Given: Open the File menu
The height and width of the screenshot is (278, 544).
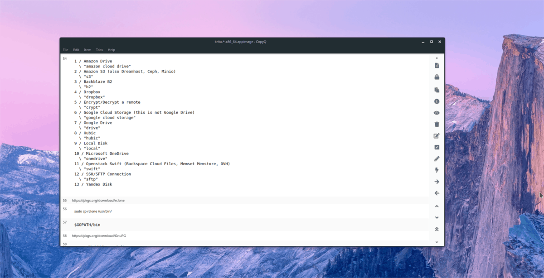Looking at the screenshot, I should pos(65,50).
